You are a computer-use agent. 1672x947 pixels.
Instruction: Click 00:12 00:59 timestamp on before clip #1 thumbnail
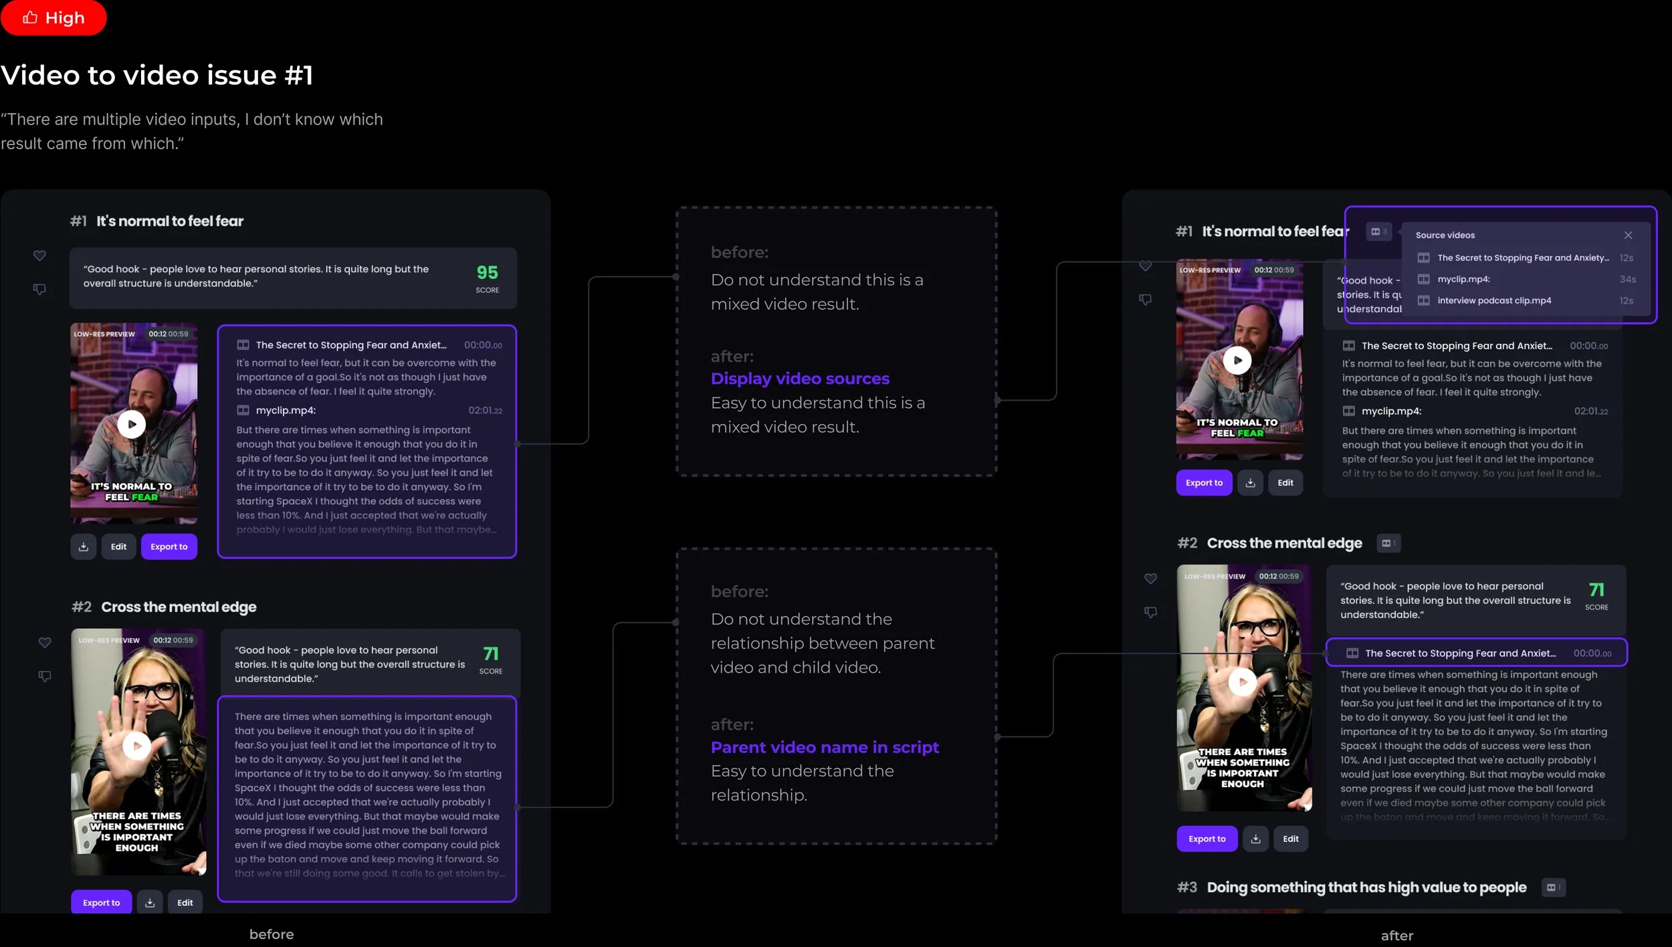tap(169, 334)
